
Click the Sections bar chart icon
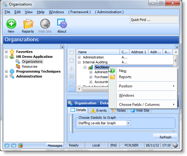[90, 67]
